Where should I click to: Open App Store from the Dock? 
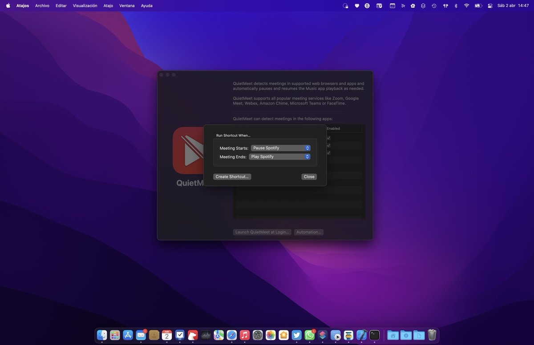coord(128,335)
